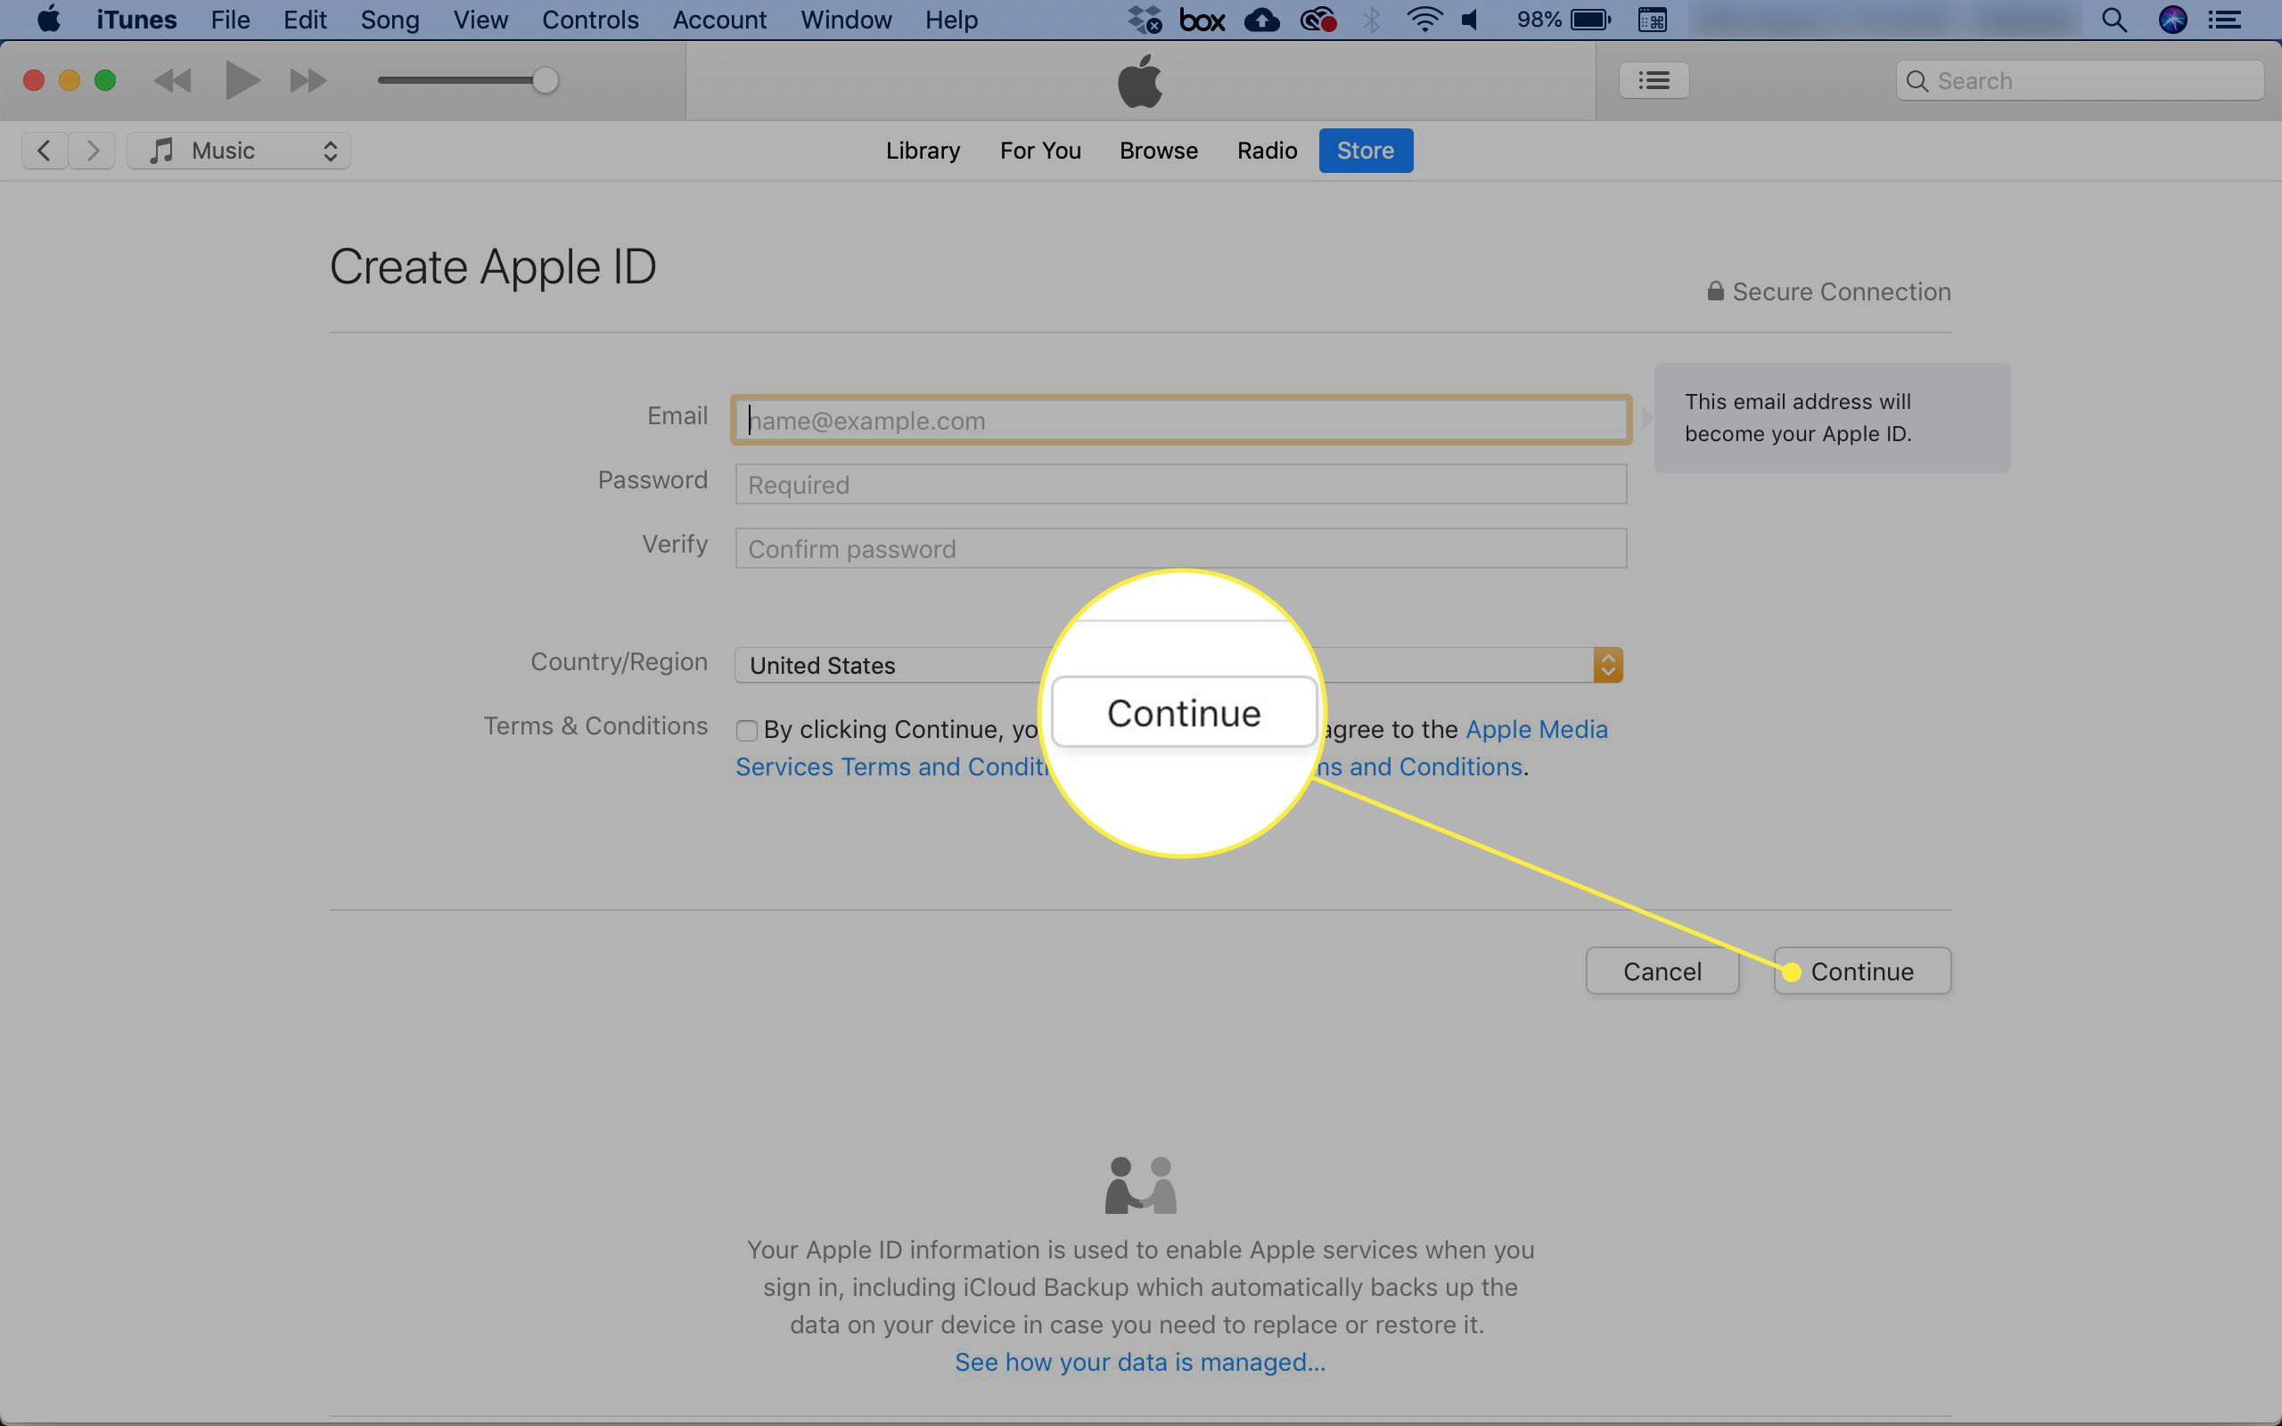The height and width of the screenshot is (1426, 2282).
Task: Click the Cancel button
Action: pos(1662,971)
